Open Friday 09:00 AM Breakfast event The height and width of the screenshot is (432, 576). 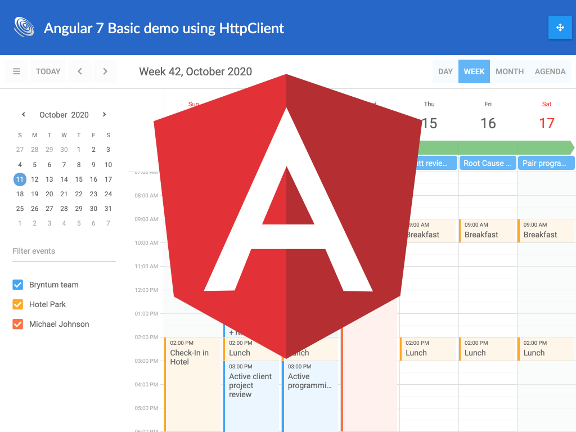tap(488, 231)
